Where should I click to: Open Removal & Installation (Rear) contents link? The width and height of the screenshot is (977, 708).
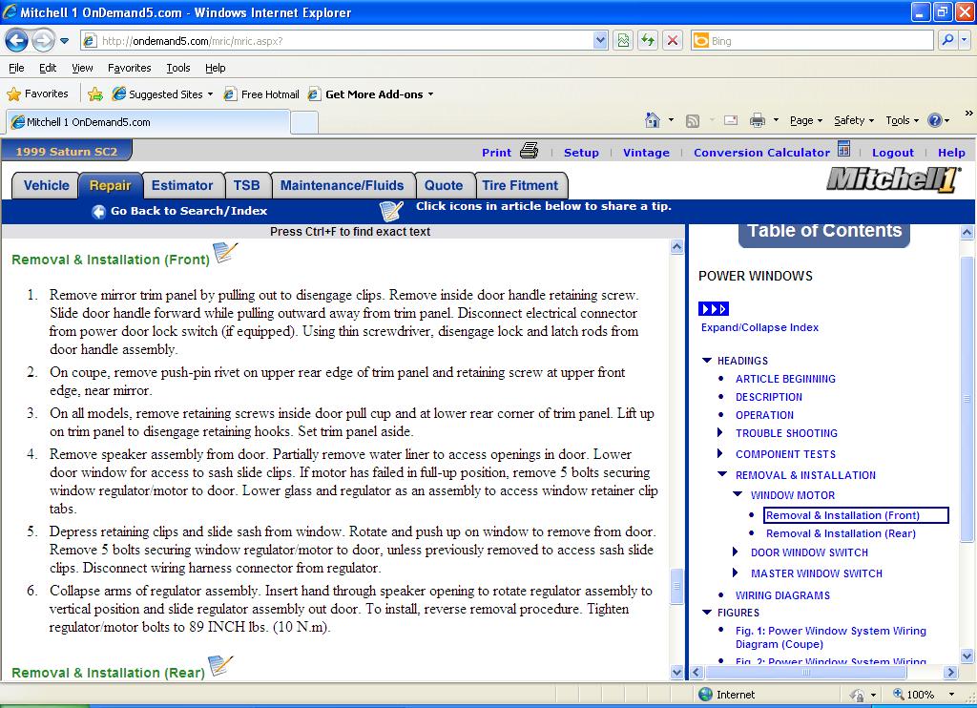pyautogui.click(x=841, y=533)
